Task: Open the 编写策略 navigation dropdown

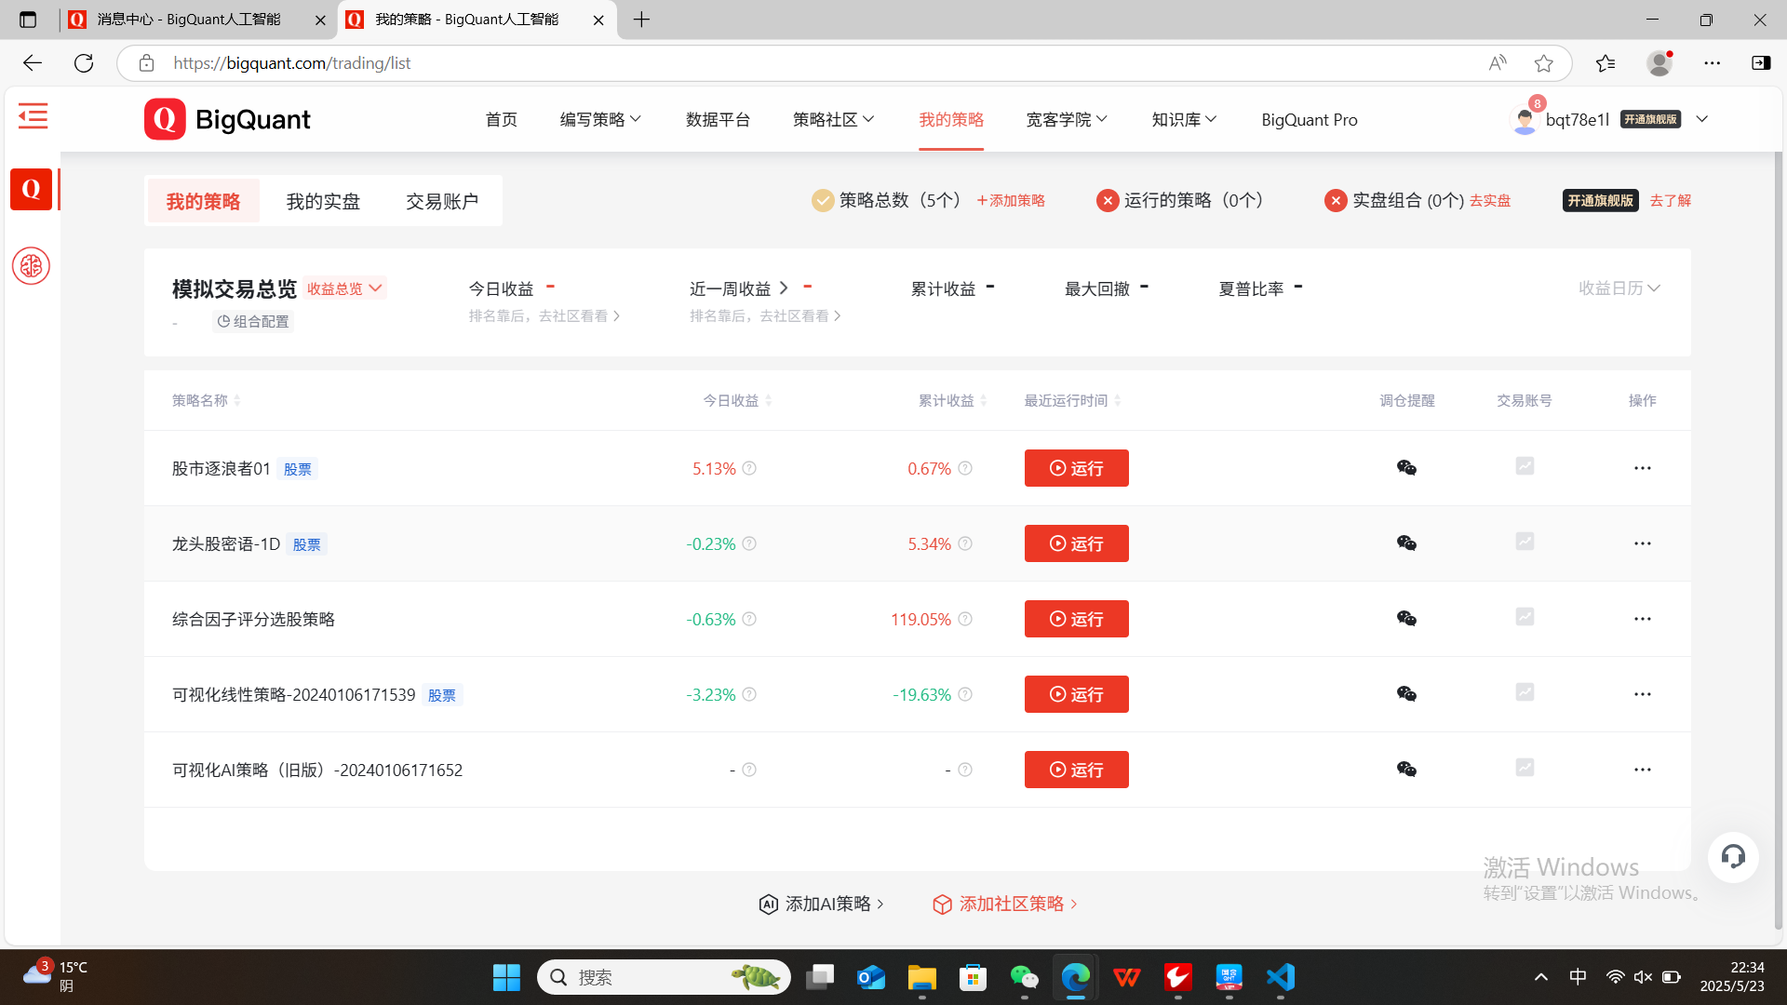Action: point(600,119)
